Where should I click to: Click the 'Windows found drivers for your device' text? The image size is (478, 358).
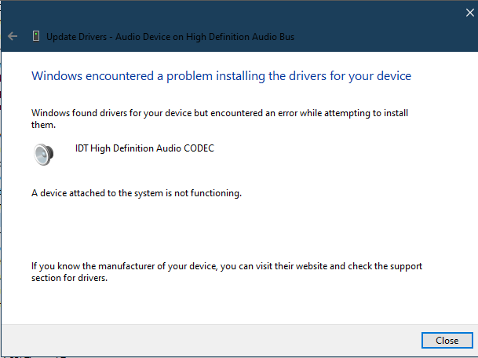[x=118, y=112]
